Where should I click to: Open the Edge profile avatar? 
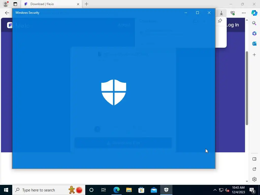click(6, 4)
